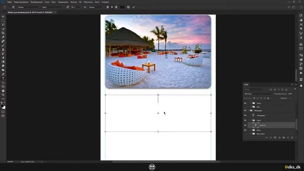Select the Eyedropper tool
Viewport: 304px width, 171px height.
(3, 37)
